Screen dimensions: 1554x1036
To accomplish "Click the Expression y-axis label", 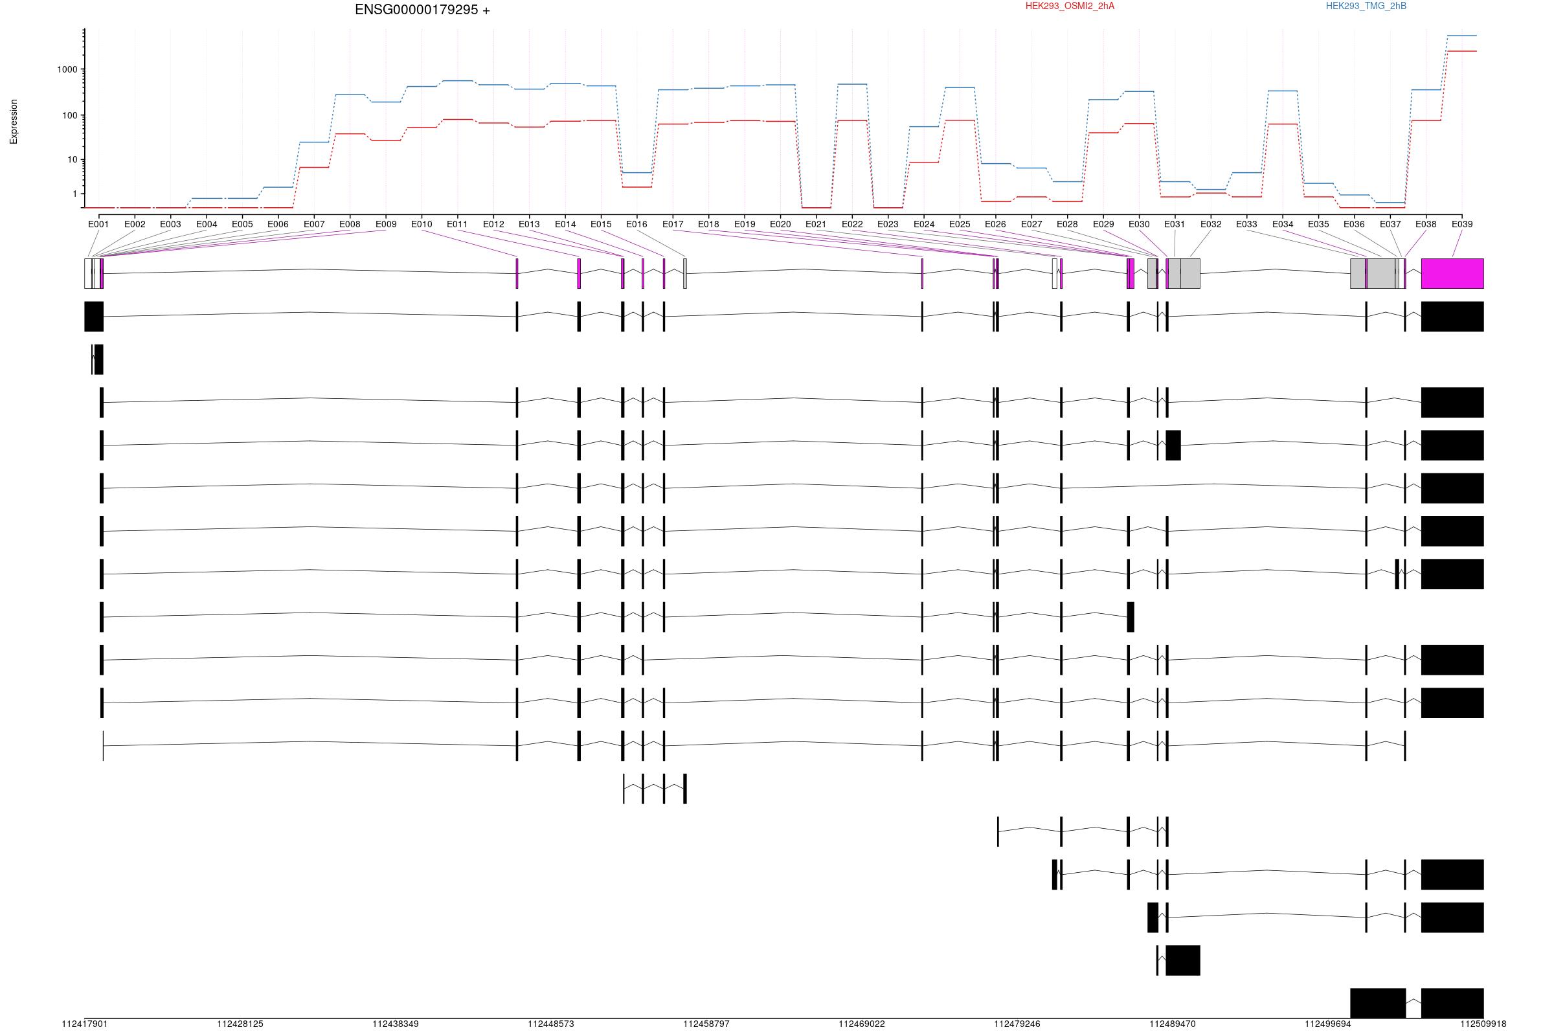I will point(14,122).
